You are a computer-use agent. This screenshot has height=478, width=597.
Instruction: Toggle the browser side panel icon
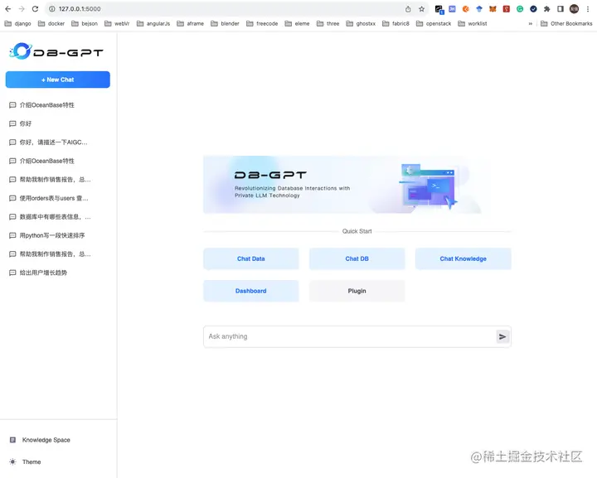click(x=561, y=9)
